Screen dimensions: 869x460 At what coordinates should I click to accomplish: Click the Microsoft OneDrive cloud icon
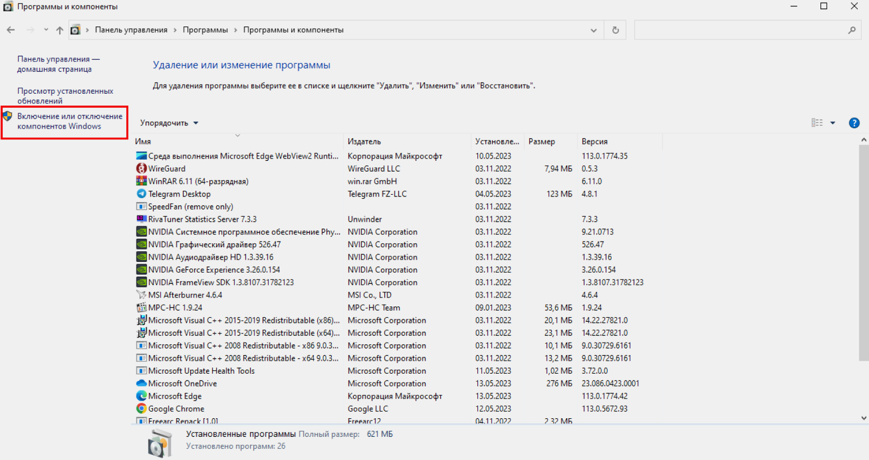[141, 384]
